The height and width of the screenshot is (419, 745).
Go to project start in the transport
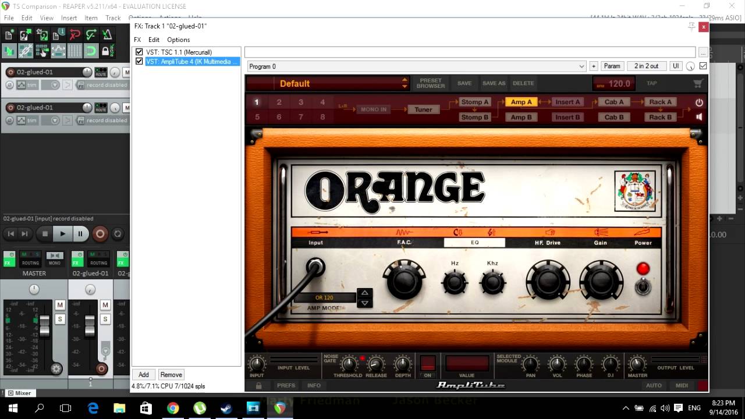10,234
